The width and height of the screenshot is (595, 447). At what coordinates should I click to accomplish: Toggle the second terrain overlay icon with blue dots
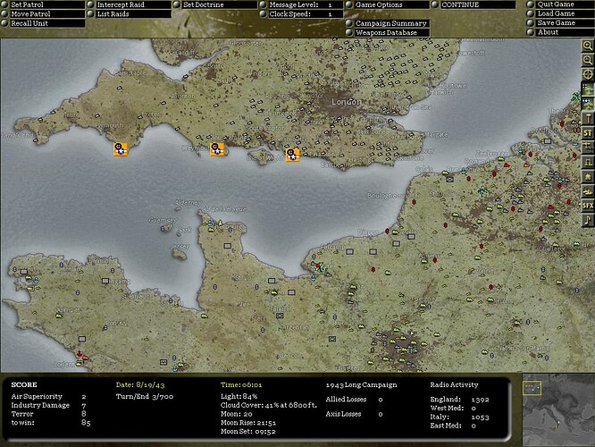(x=588, y=104)
